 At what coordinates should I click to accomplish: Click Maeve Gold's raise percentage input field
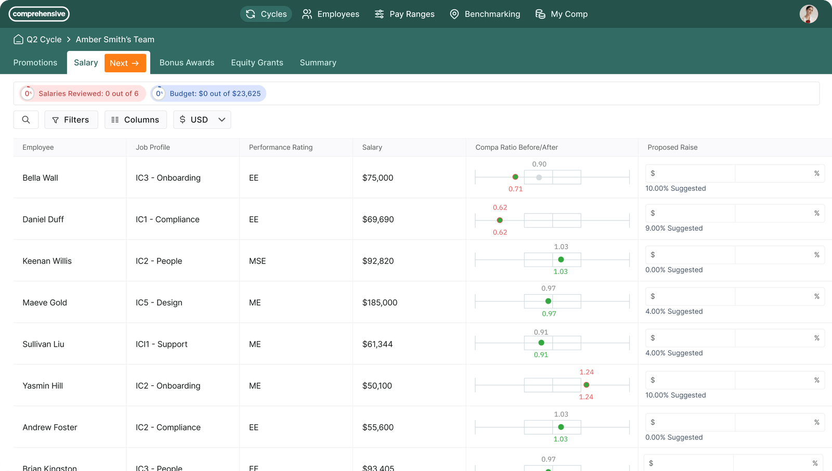[780, 296]
